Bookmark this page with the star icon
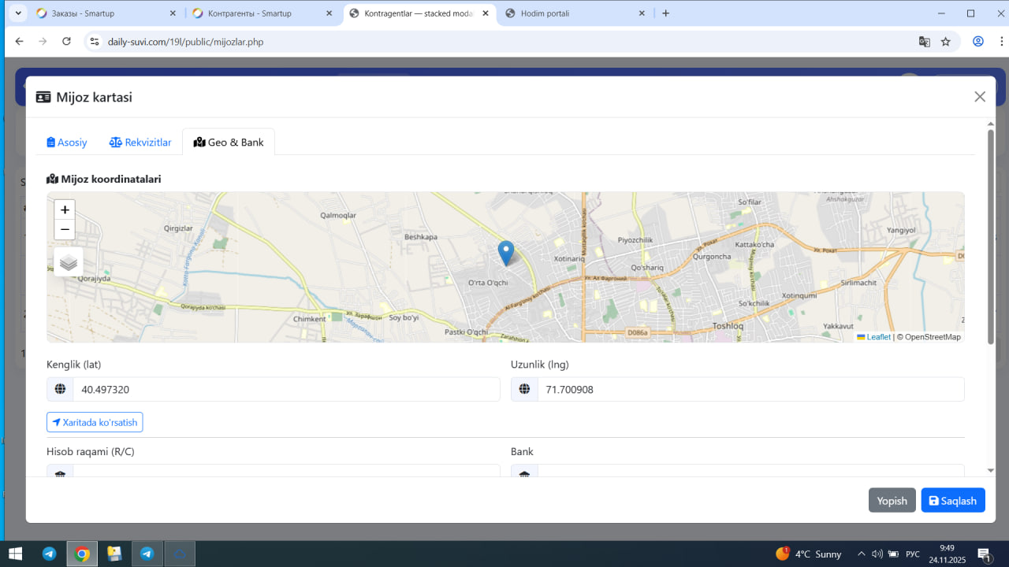 (x=946, y=42)
